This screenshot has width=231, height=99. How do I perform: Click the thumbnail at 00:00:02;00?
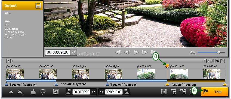(48, 74)
